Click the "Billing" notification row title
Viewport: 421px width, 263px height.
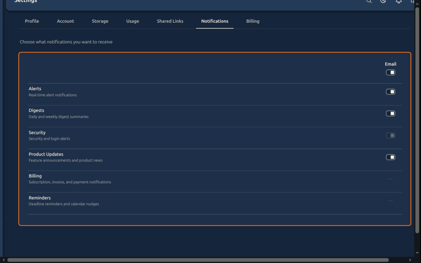[35, 176]
